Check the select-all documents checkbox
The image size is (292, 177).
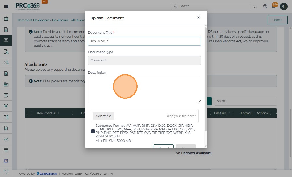pyautogui.click(x=30, y=113)
